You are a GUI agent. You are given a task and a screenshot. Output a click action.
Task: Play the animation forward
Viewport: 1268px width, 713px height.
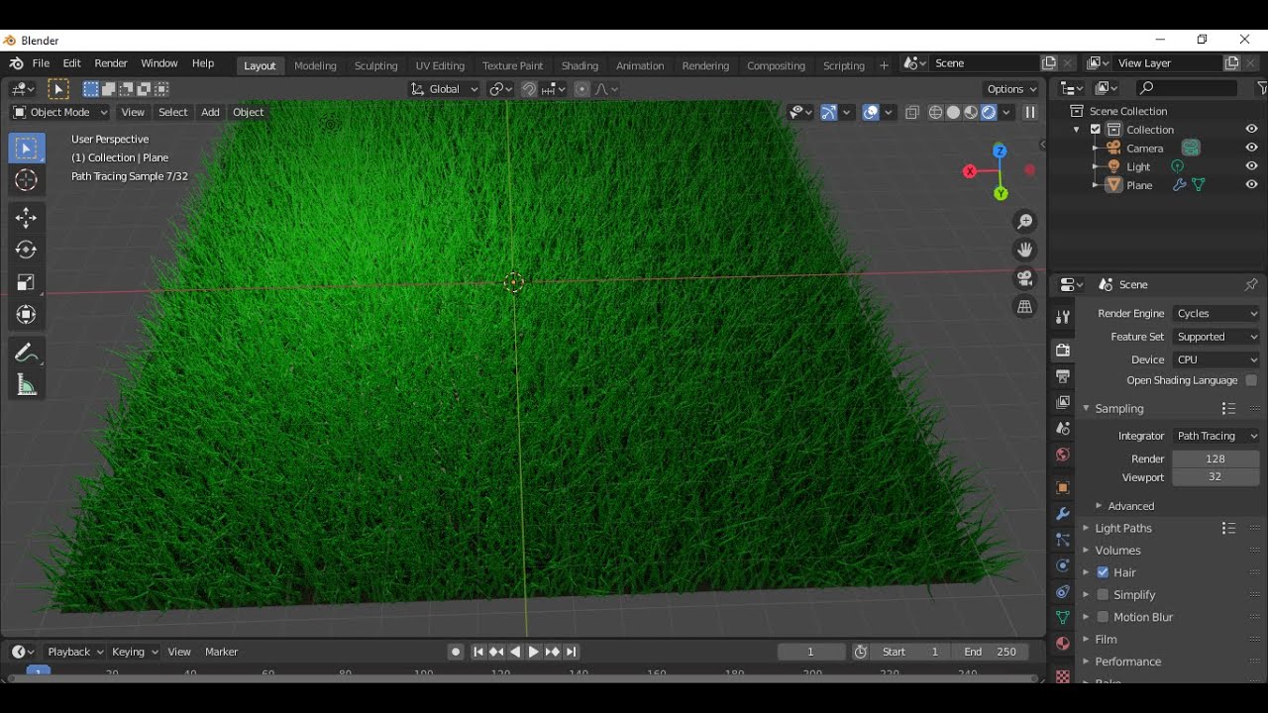(x=534, y=652)
